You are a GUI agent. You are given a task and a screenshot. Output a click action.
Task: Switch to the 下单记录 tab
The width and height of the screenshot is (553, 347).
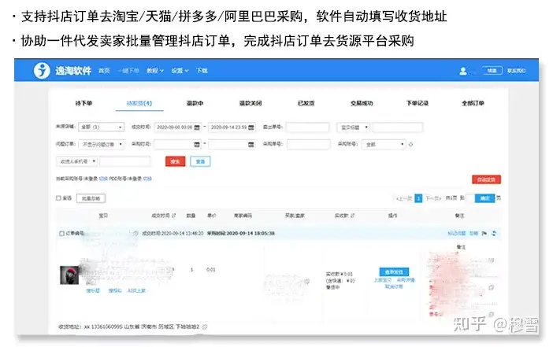pyautogui.click(x=418, y=103)
